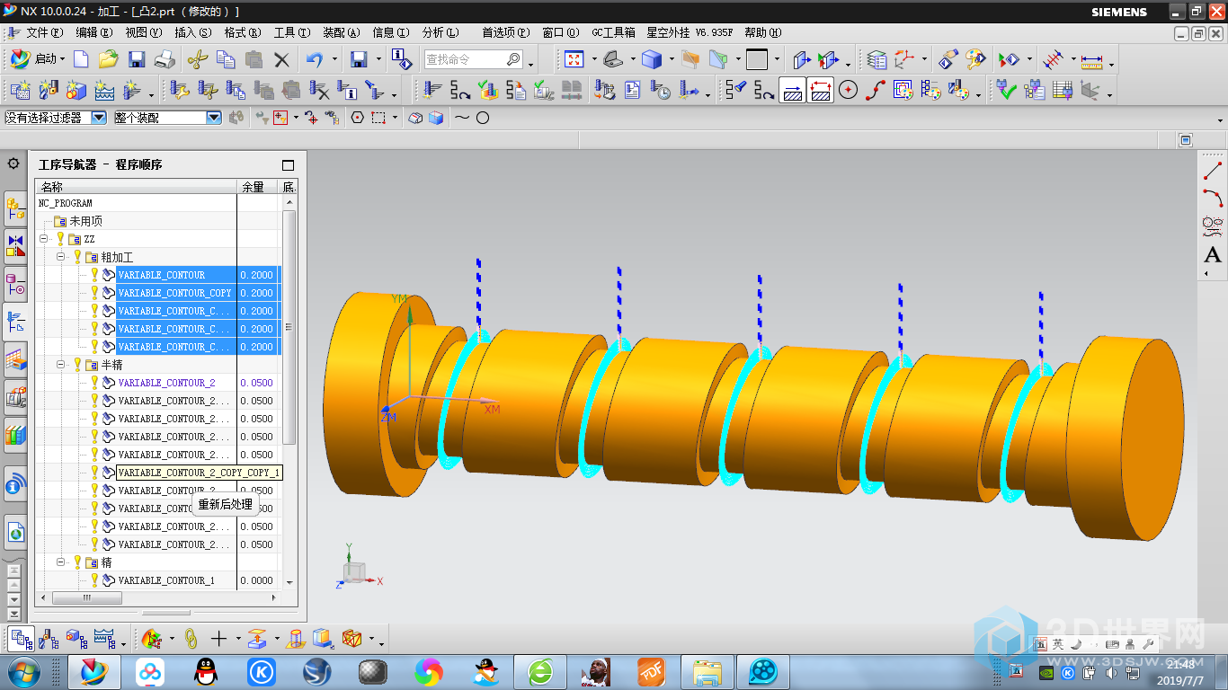The width and height of the screenshot is (1228, 690).
Task: Click the shaded blue cube rendering icon
Action: [652, 59]
